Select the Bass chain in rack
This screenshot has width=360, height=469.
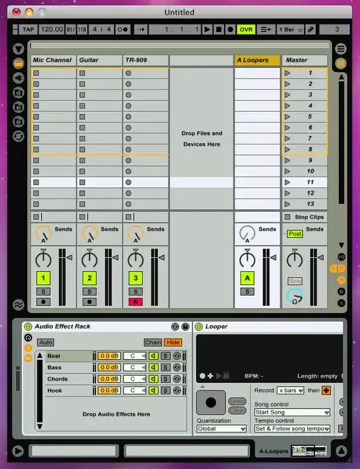click(69, 367)
